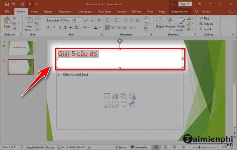Toggle Italic formatting
The image size is (237, 150).
click(54, 28)
